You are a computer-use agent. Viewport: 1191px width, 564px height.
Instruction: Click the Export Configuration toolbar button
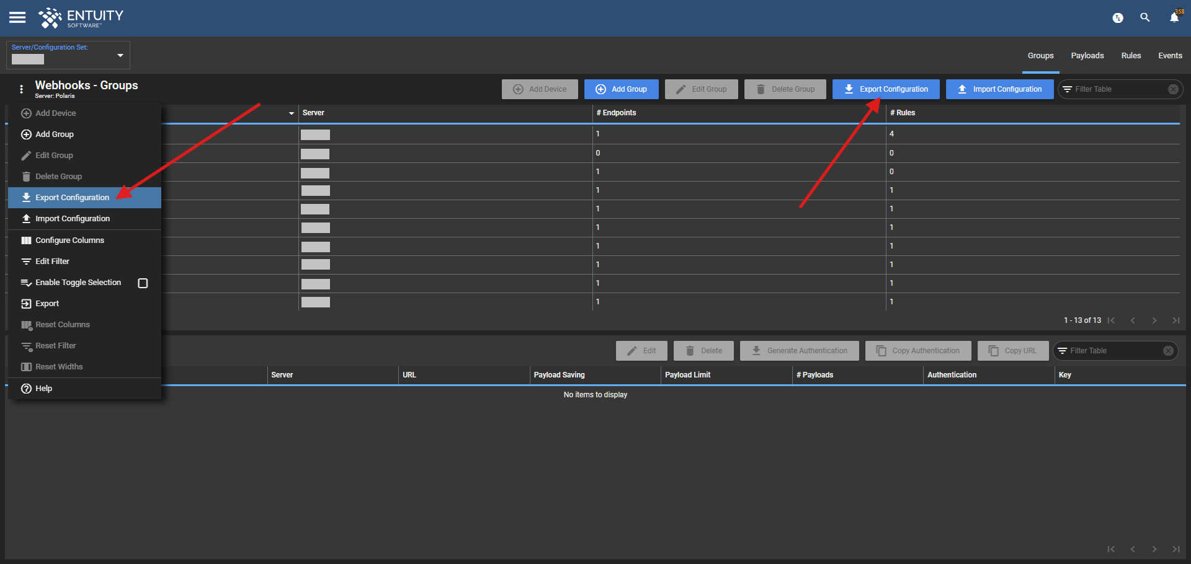pos(886,89)
